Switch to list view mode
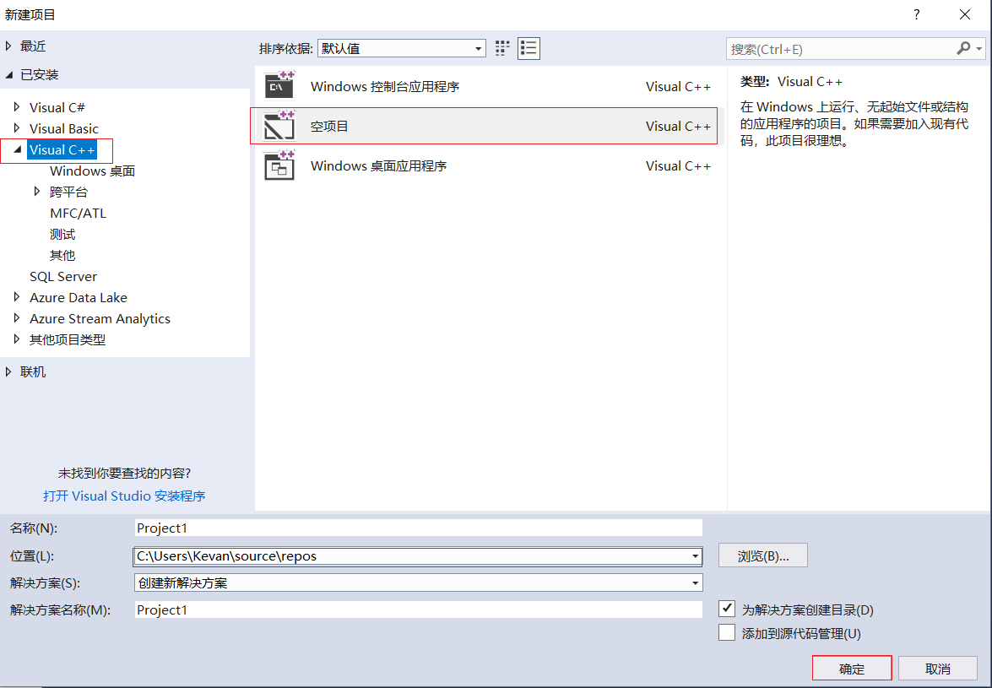 pyautogui.click(x=529, y=48)
